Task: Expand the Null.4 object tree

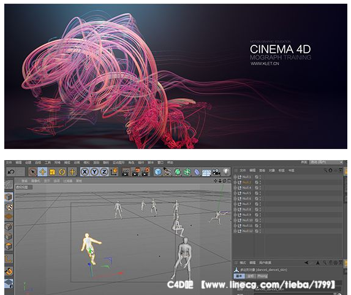Action: 235,188
